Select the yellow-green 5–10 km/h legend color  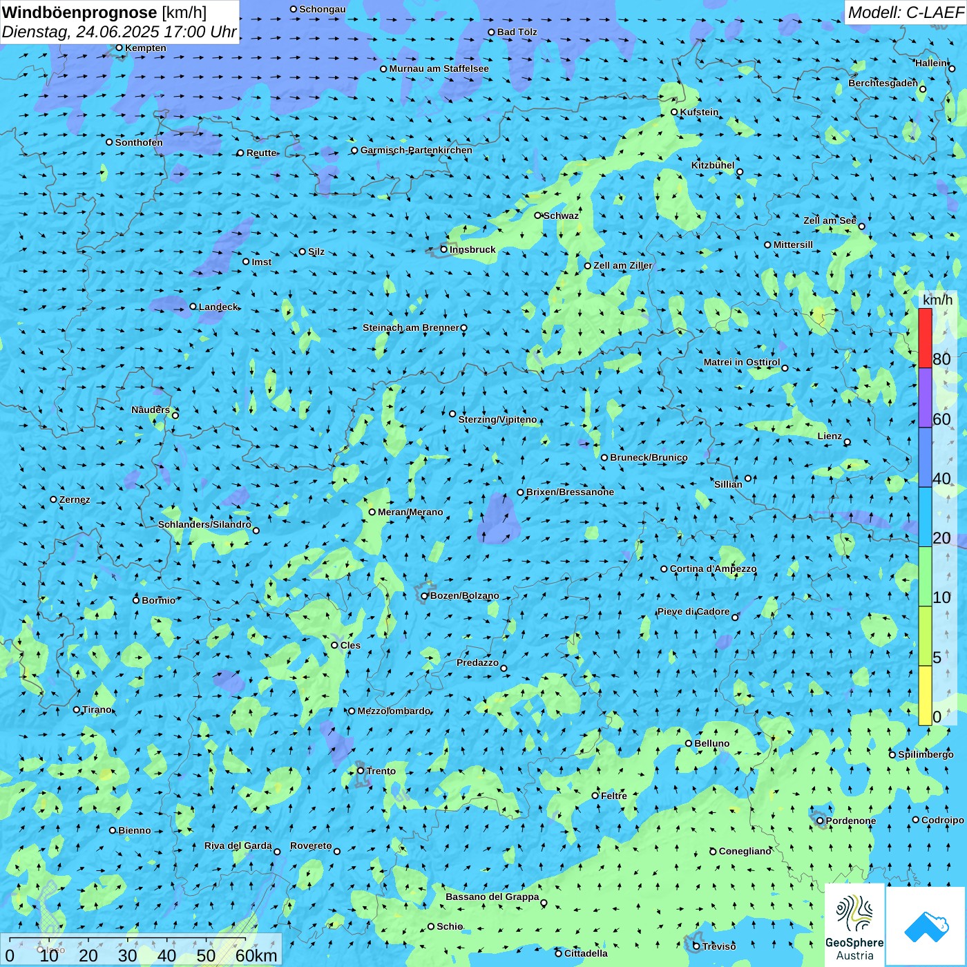pyautogui.click(x=925, y=636)
